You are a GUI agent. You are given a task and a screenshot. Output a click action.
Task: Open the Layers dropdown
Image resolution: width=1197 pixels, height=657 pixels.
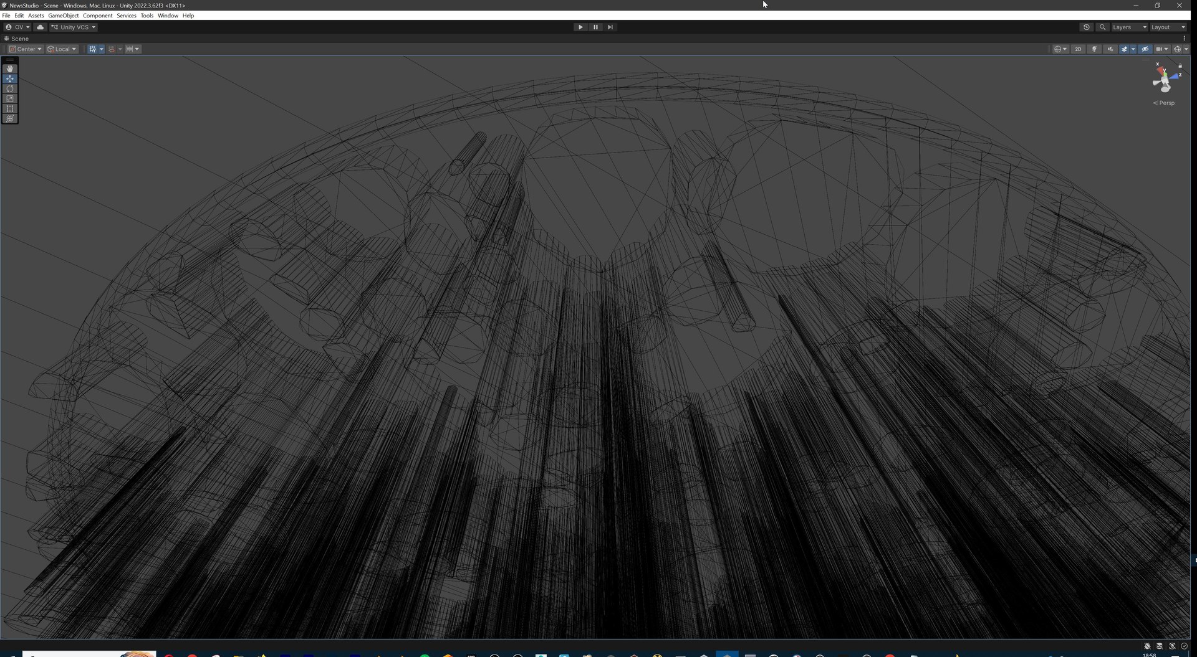click(x=1130, y=27)
